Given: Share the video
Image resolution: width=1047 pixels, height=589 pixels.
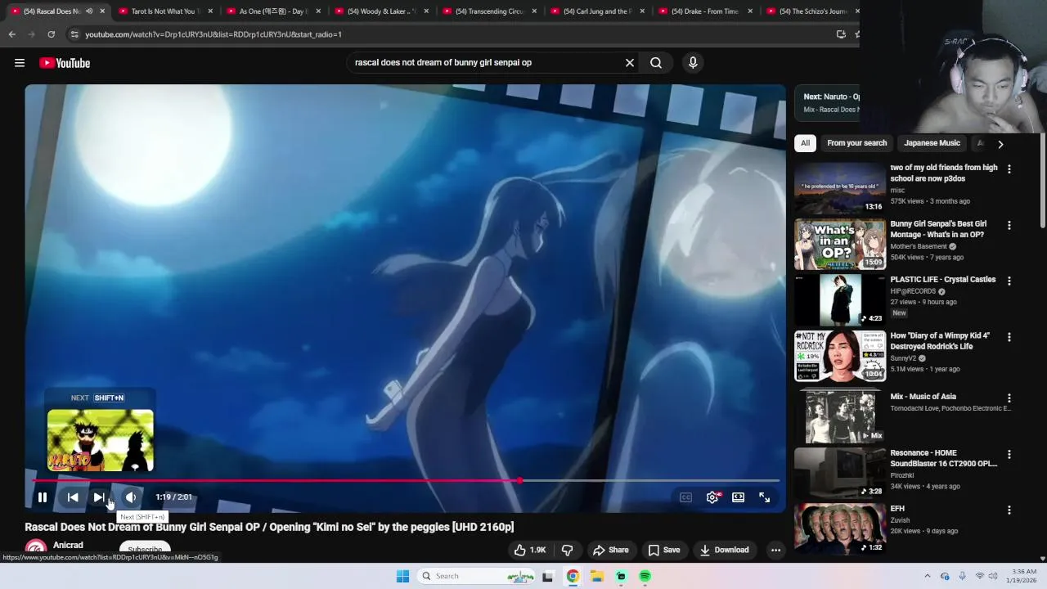Looking at the screenshot, I should (x=611, y=550).
